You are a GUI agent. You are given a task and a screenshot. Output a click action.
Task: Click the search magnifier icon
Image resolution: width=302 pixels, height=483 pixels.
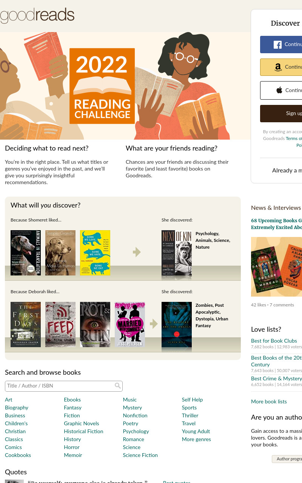point(118,386)
